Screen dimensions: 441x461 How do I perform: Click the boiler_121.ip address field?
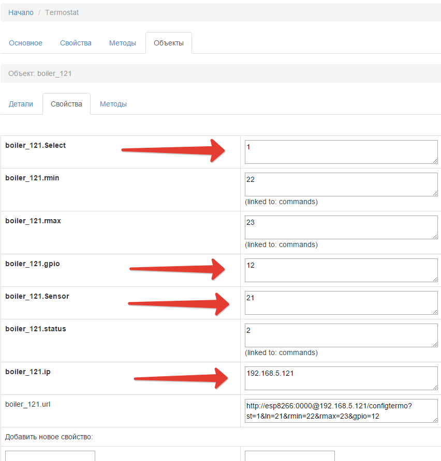[341, 378]
